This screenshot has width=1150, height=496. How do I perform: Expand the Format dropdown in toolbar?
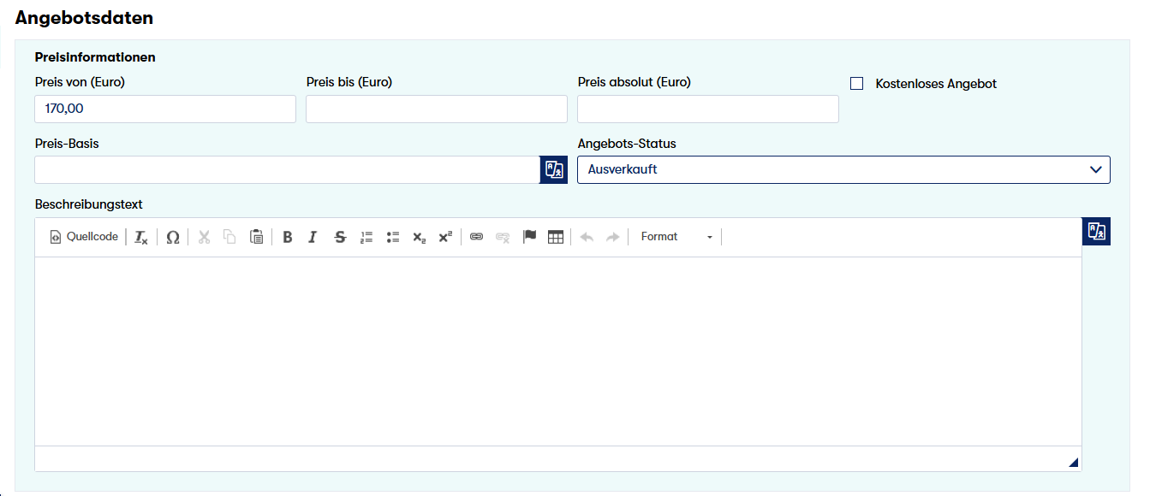point(676,237)
